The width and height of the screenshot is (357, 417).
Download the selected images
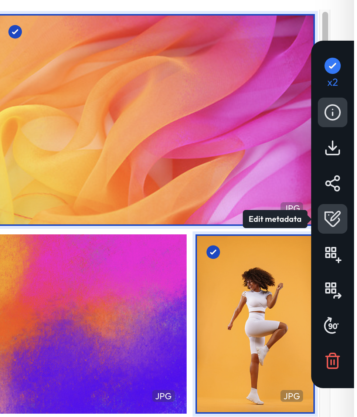[x=332, y=148]
